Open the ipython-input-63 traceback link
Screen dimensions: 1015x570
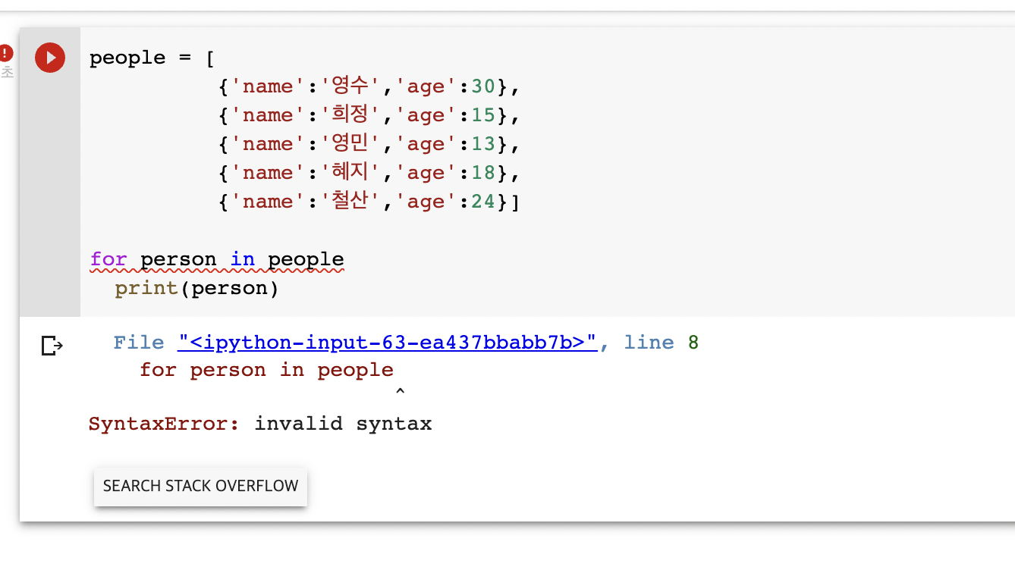coord(388,343)
